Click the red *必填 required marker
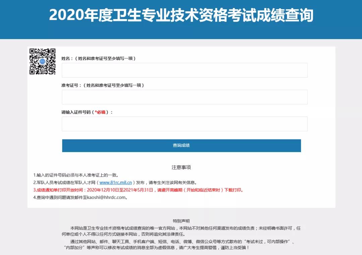Screen dimensions: 362x255 (x=100, y=112)
